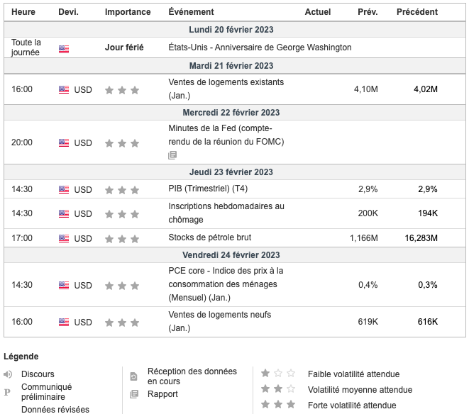Click the Légende heading
The image size is (469, 414).
click(21, 357)
